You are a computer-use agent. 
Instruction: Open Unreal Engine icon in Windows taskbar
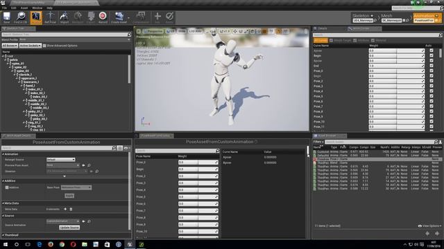coord(130,244)
